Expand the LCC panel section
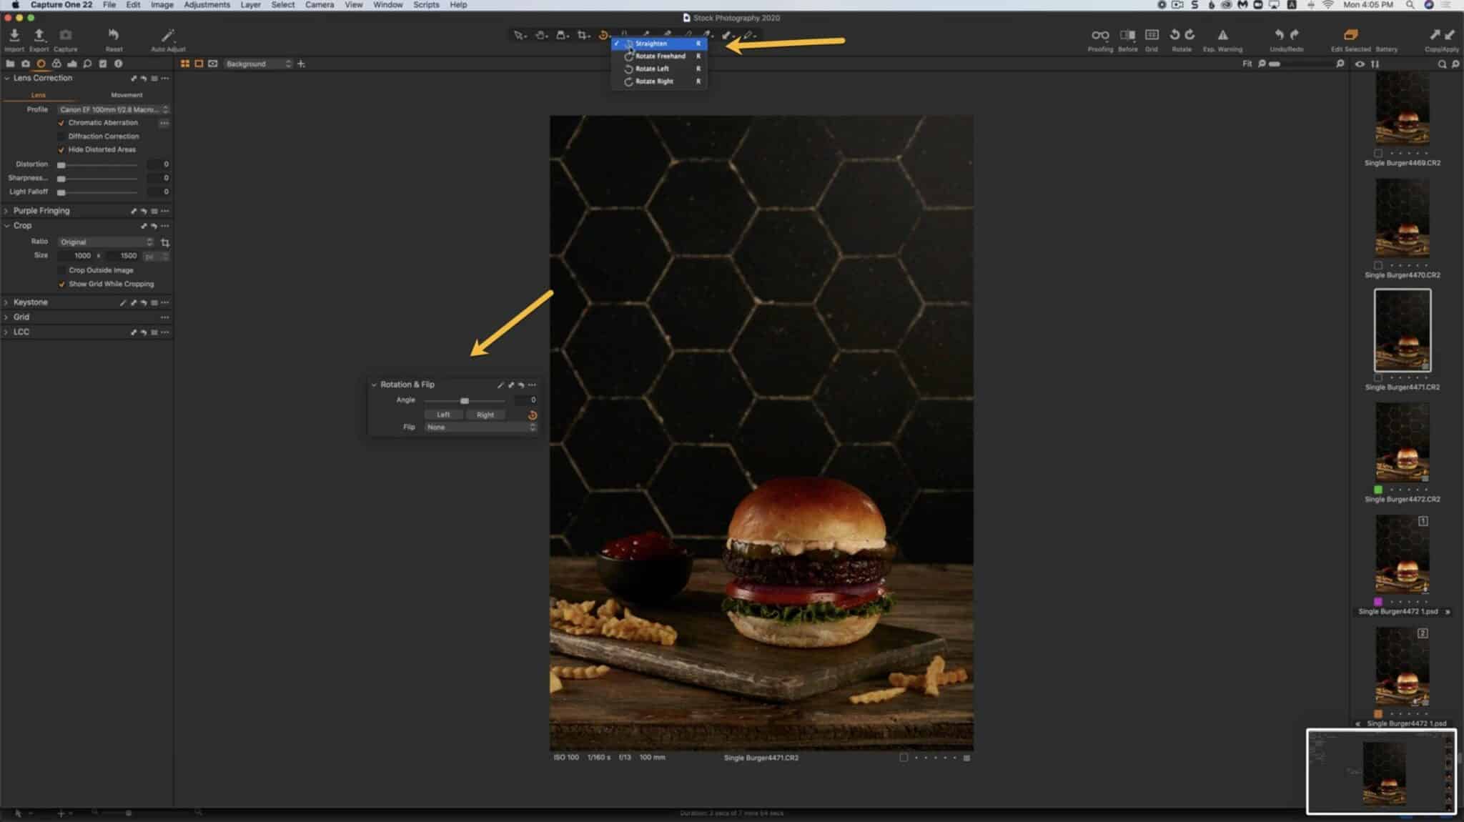Image resolution: width=1464 pixels, height=822 pixels. (x=8, y=332)
